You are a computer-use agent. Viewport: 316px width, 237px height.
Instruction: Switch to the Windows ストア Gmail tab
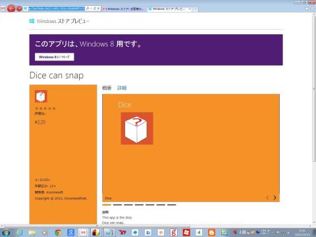pos(124,9)
